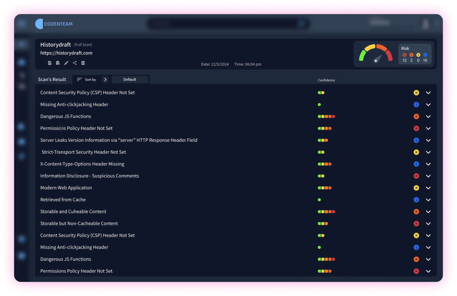This screenshot has height=296, width=457.
Task: Select the X-Content-Type-Options Header Missing finding
Action: pyautogui.click(x=82, y=164)
